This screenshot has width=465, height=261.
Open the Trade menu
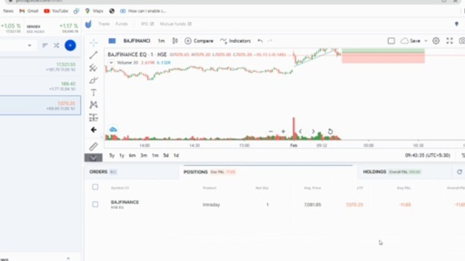tap(104, 24)
